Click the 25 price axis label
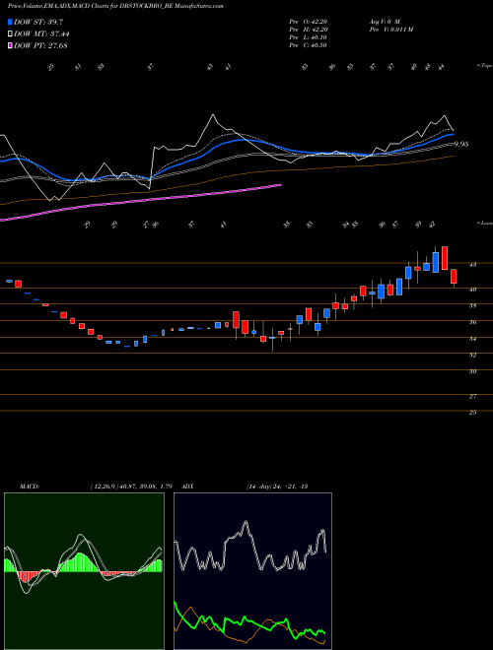493x650 pixels. 472,413
